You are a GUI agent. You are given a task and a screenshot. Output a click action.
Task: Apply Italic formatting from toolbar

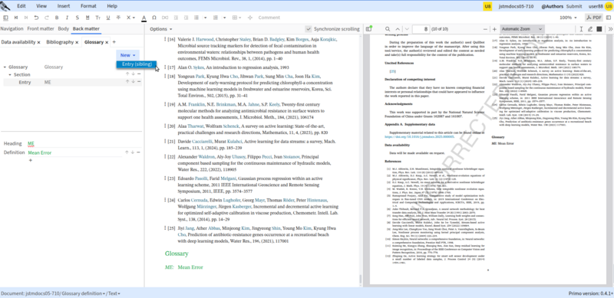(67, 18)
